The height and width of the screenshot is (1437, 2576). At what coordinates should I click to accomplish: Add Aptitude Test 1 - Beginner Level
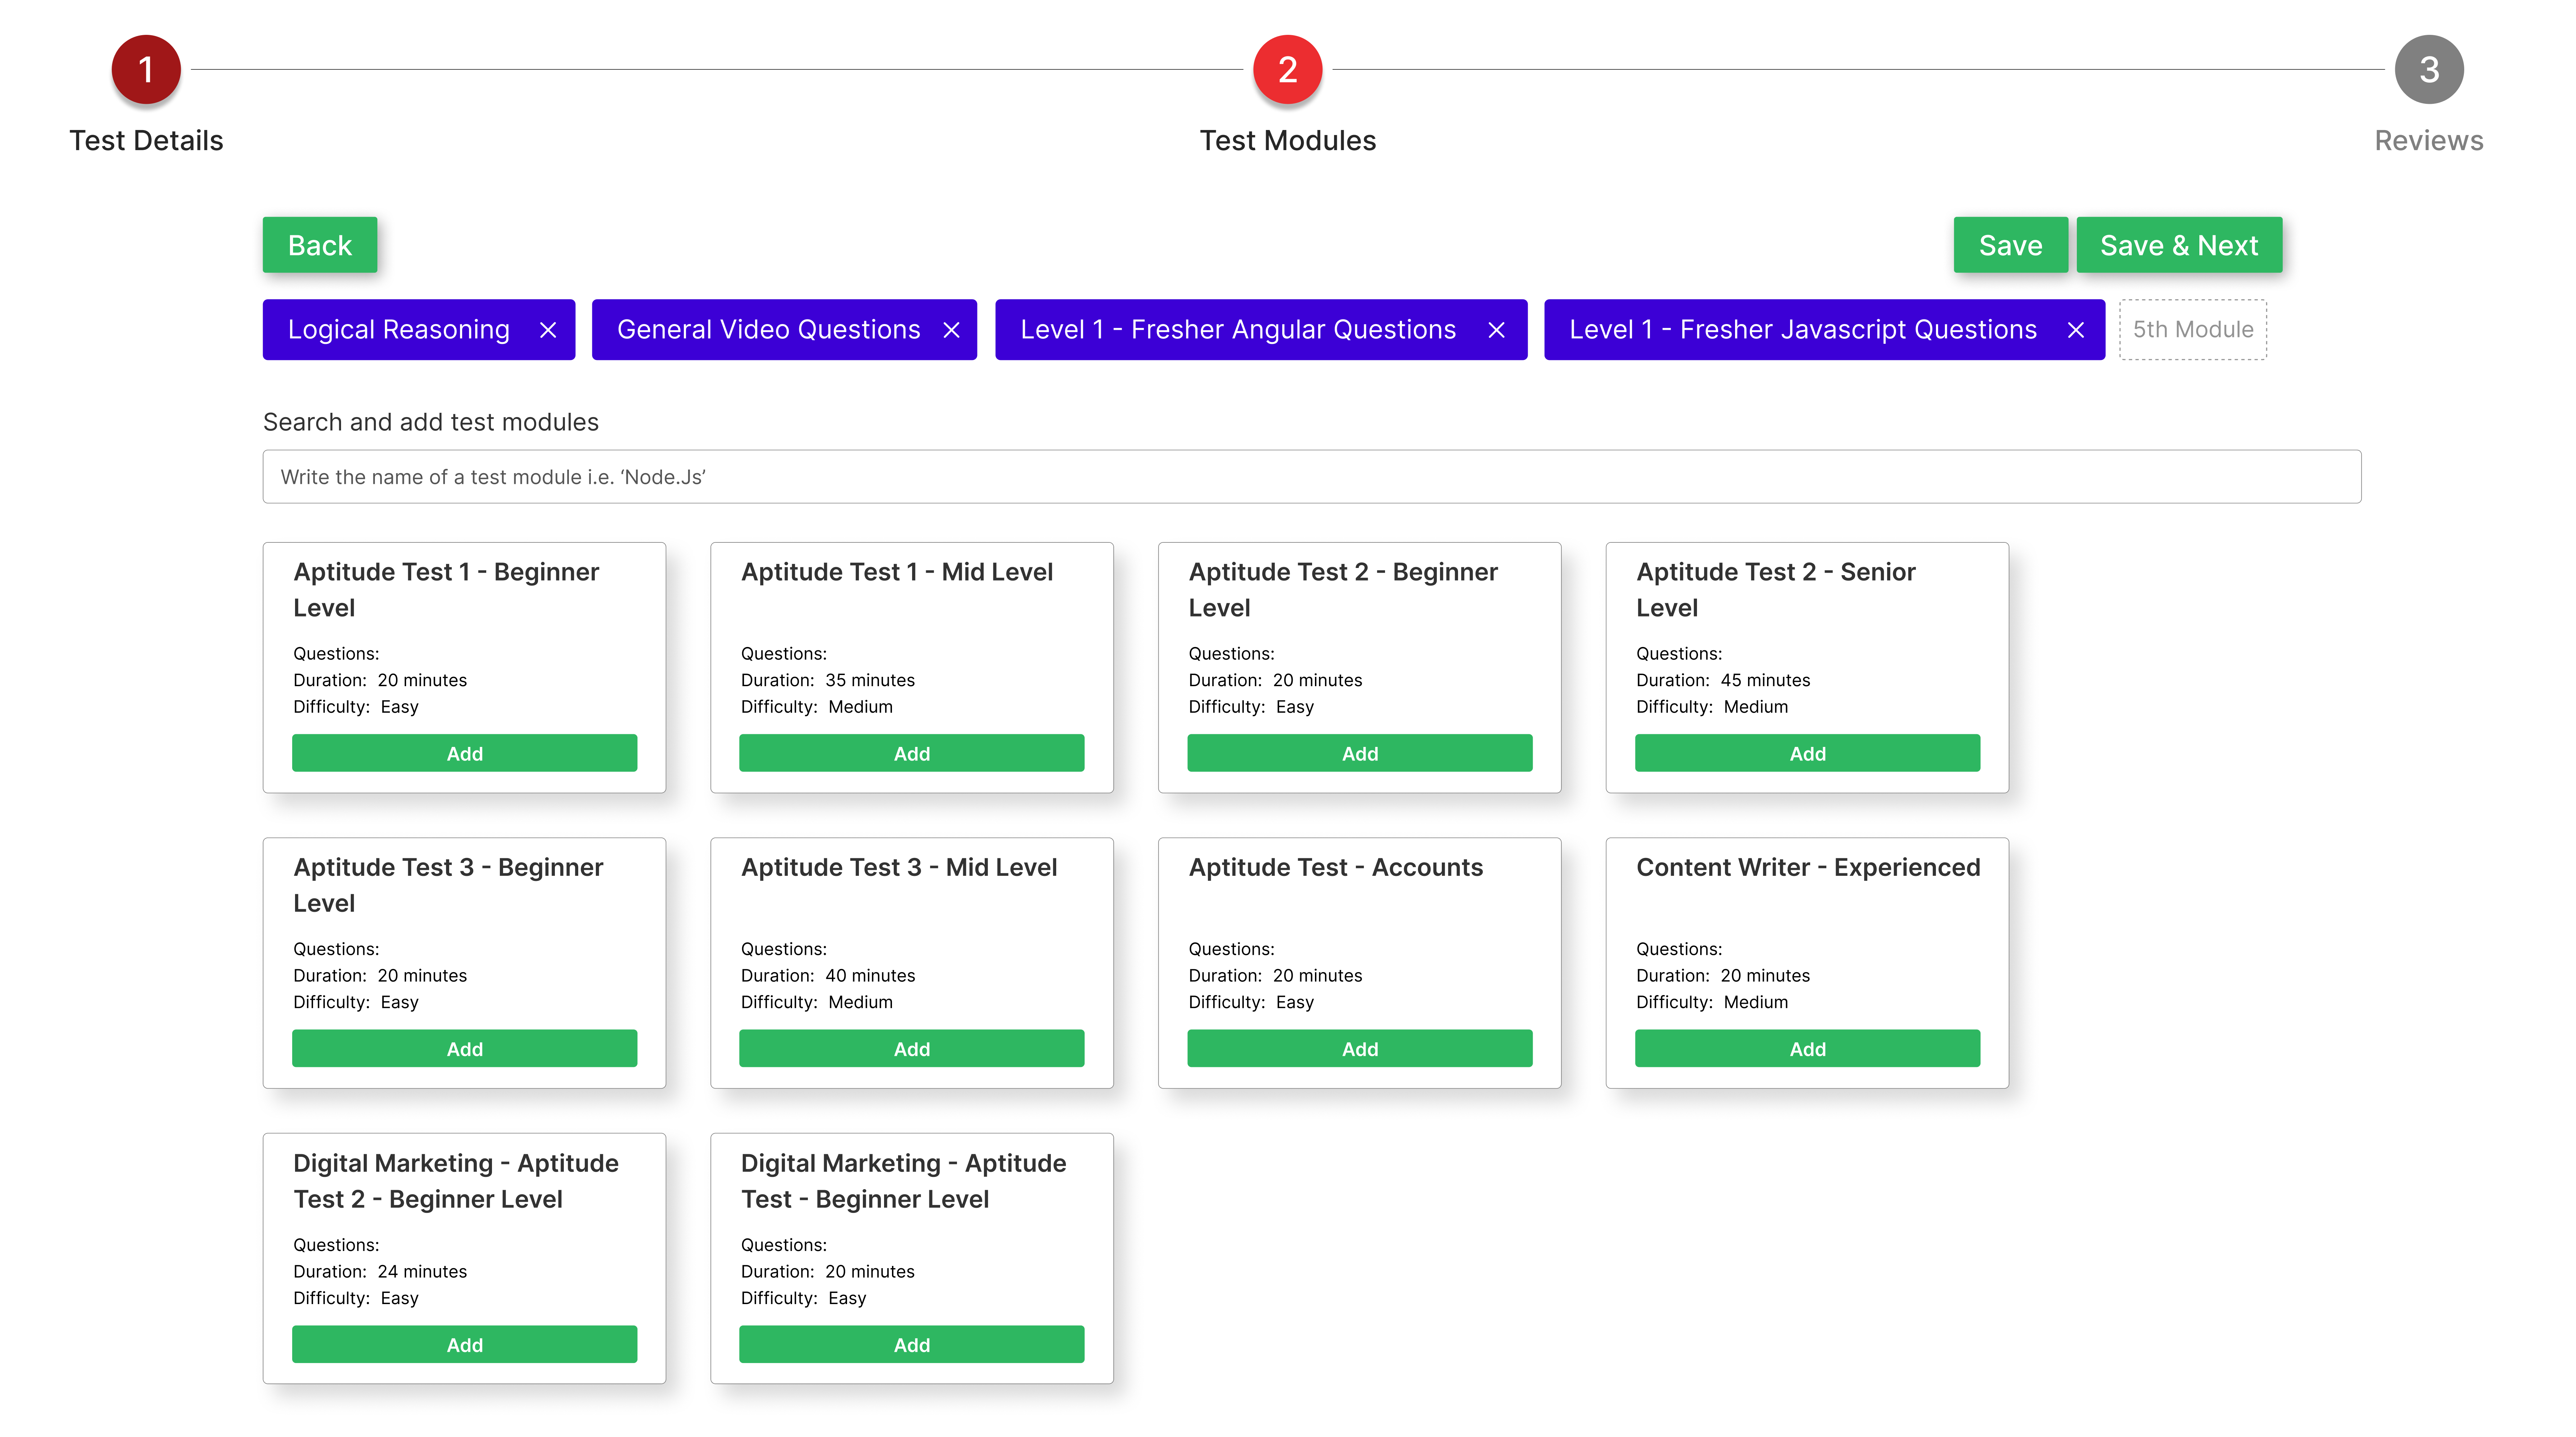(464, 753)
